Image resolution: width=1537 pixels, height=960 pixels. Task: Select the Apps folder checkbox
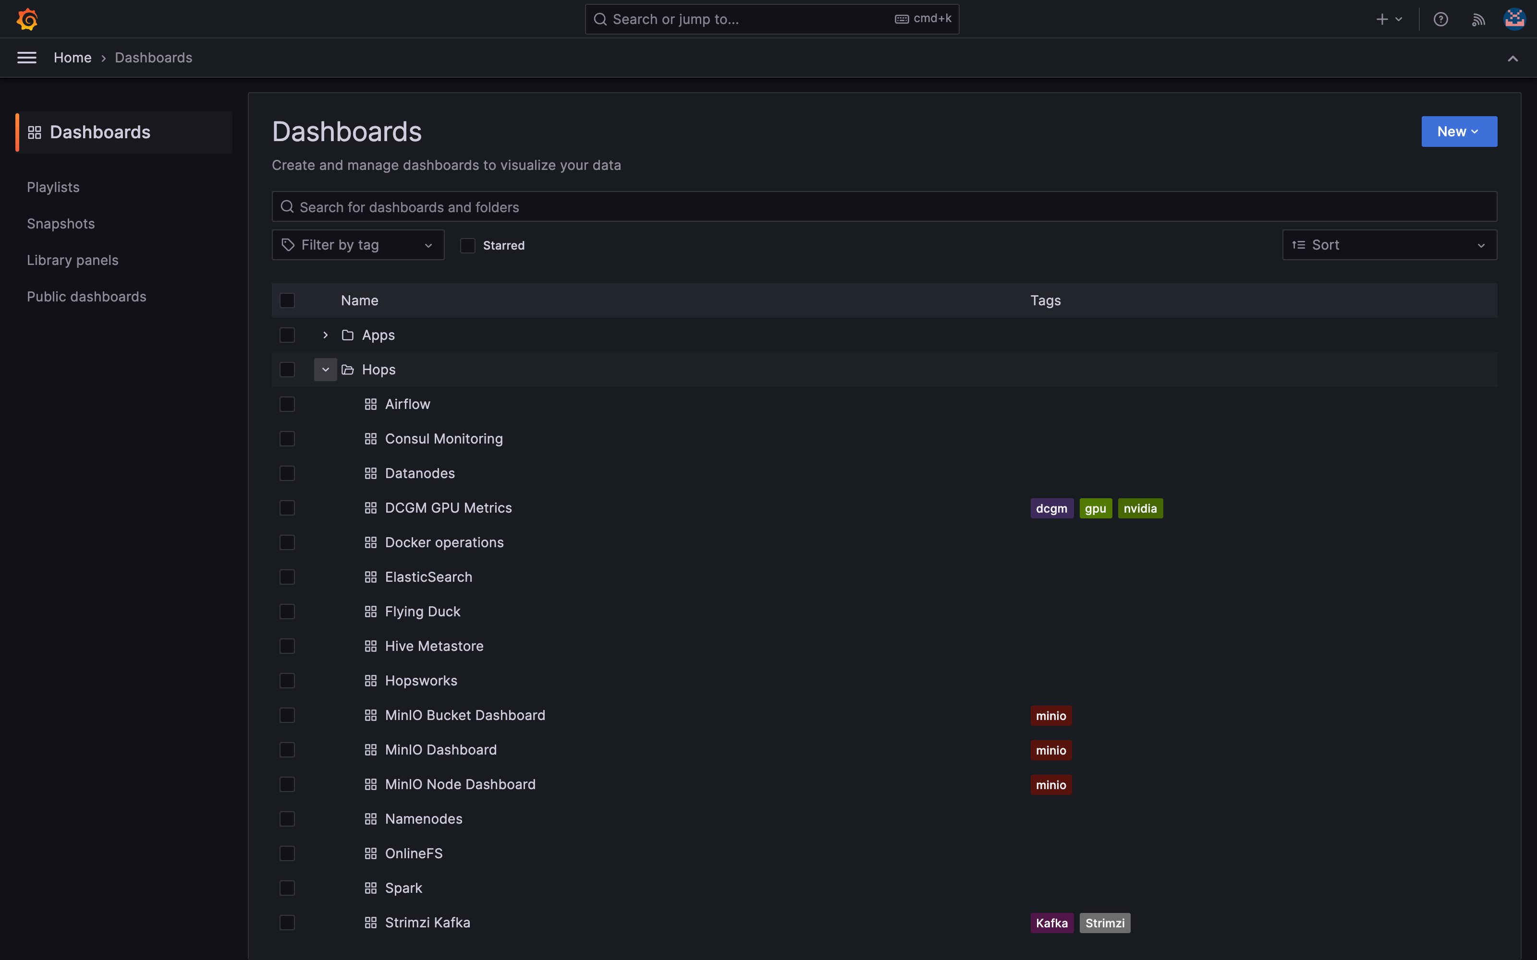(287, 335)
